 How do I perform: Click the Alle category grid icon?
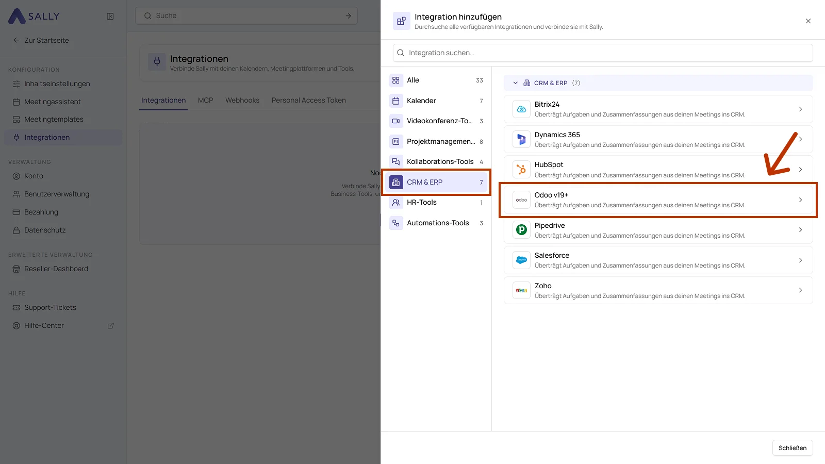[x=396, y=80]
